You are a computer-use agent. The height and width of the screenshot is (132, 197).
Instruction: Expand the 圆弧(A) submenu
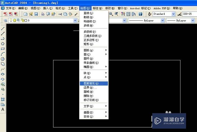[x=94, y=50]
